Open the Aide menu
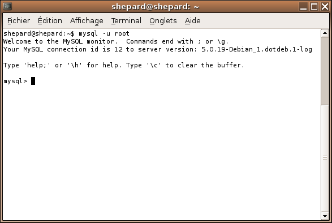The width and height of the screenshot is (332, 223). [192, 21]
